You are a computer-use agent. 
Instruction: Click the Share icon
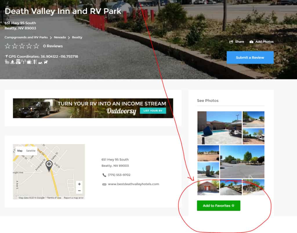coord(231,42)
